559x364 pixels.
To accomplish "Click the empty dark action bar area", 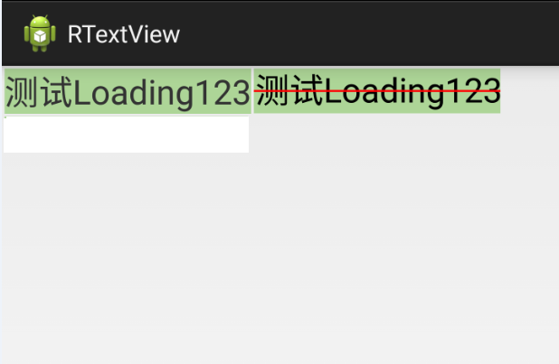I will 369,33.
